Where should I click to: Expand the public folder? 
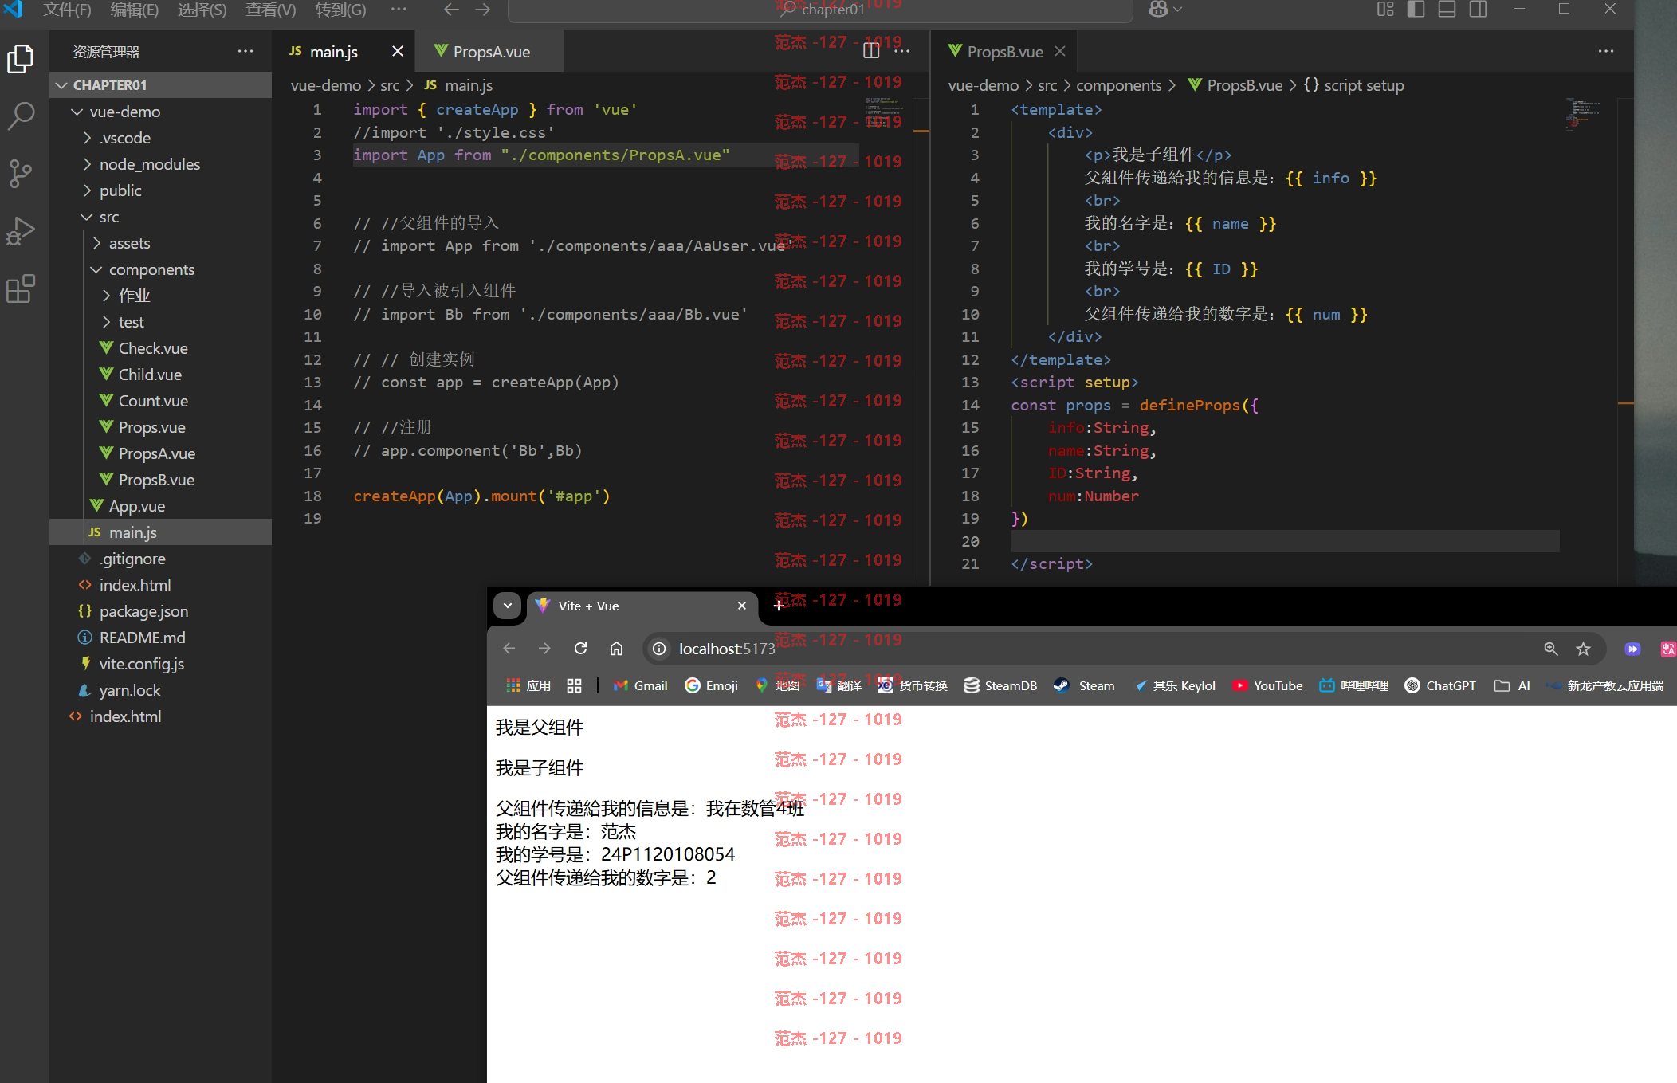click(x=160, y=190)
